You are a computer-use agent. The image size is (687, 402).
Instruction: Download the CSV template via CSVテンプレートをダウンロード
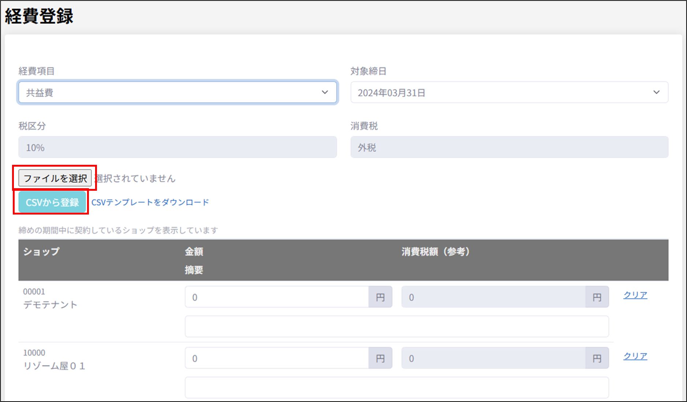(x=150, y=202)
